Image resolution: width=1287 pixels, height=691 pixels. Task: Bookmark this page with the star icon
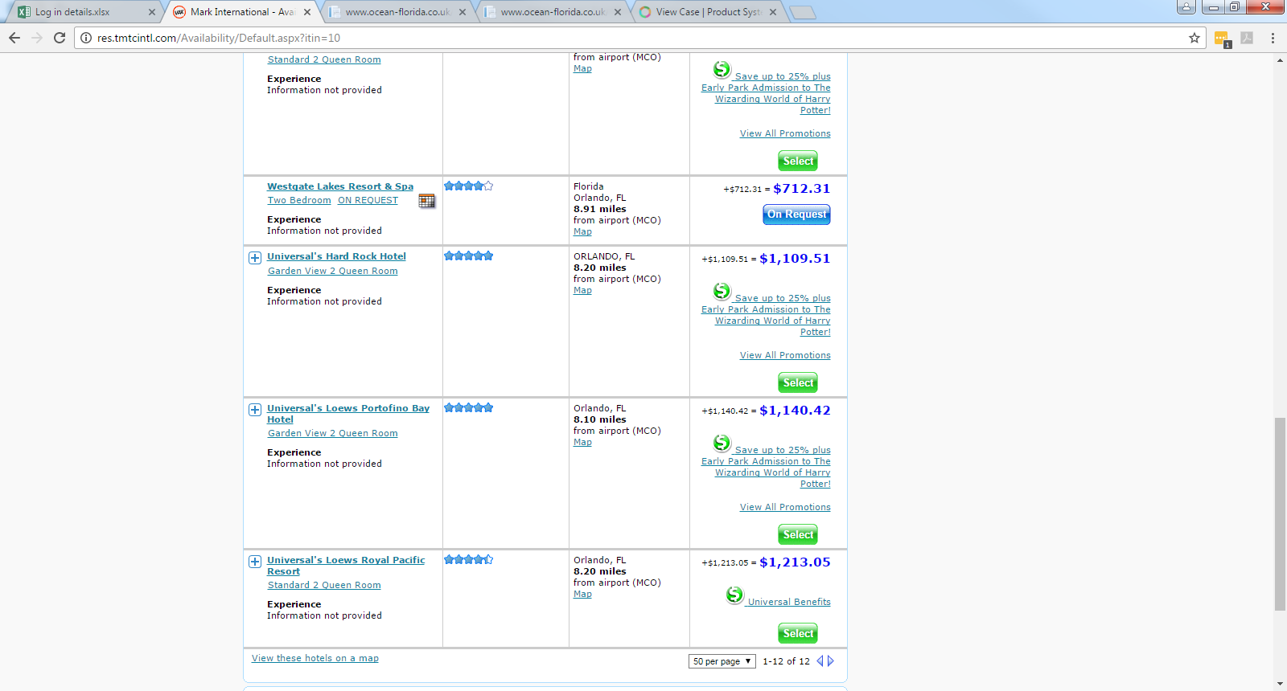1194,38
